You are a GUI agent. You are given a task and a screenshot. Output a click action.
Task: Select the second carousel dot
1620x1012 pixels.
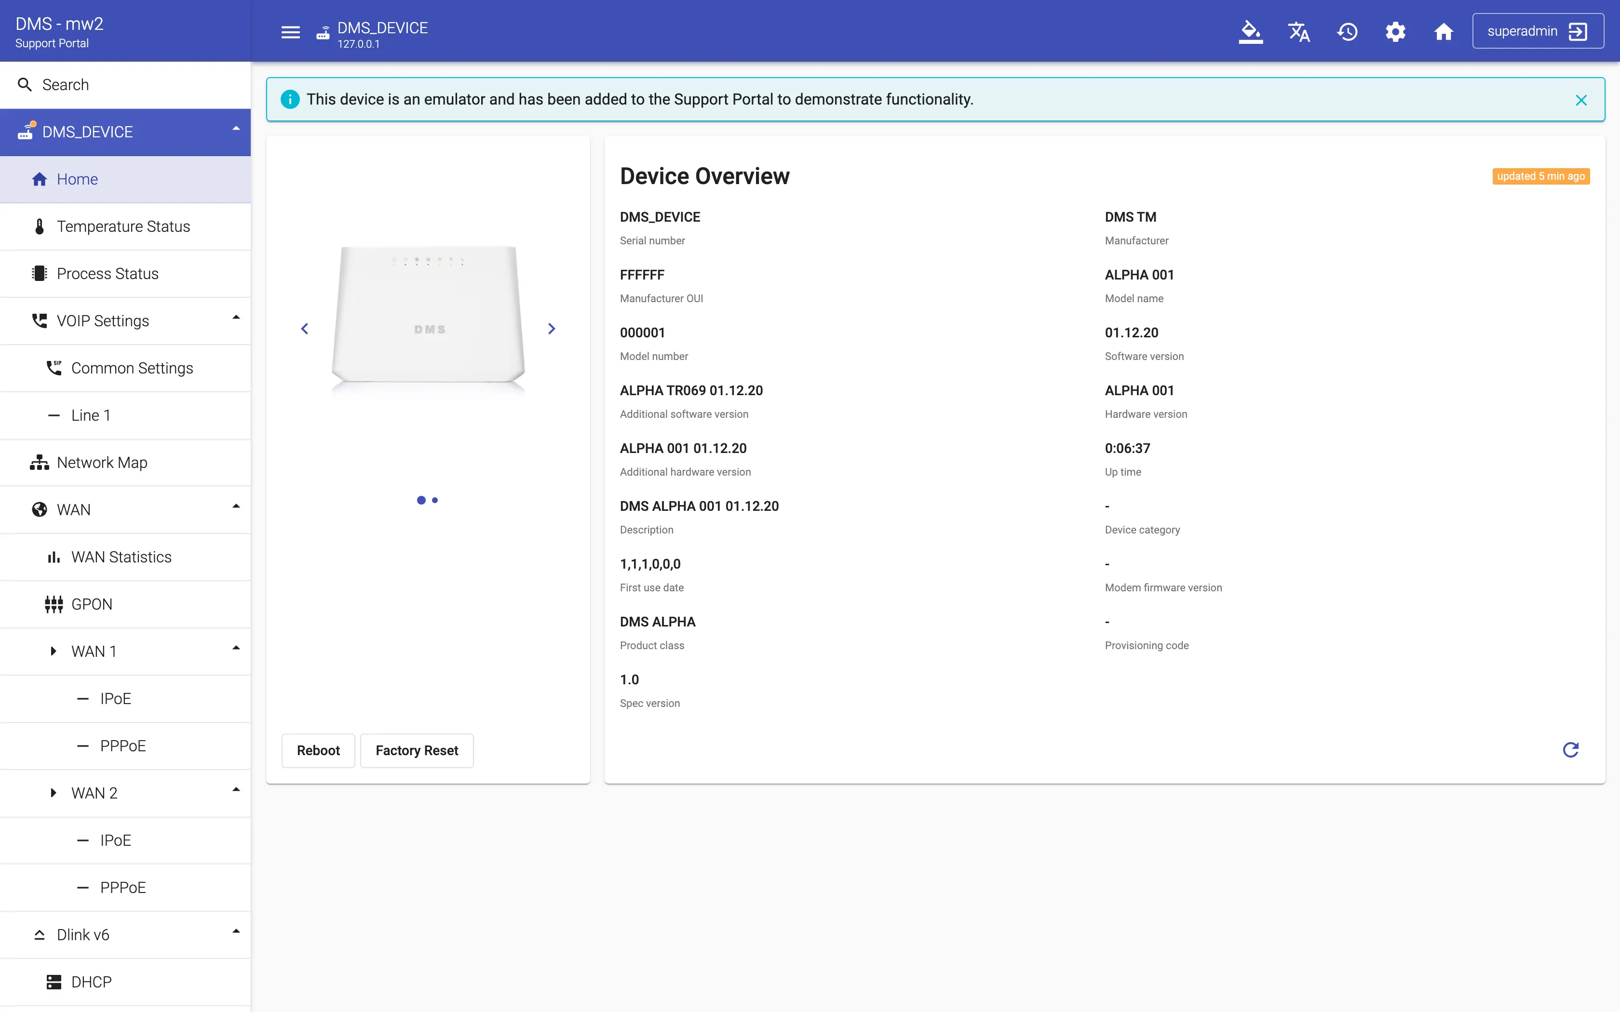click(x=435, y=500)
